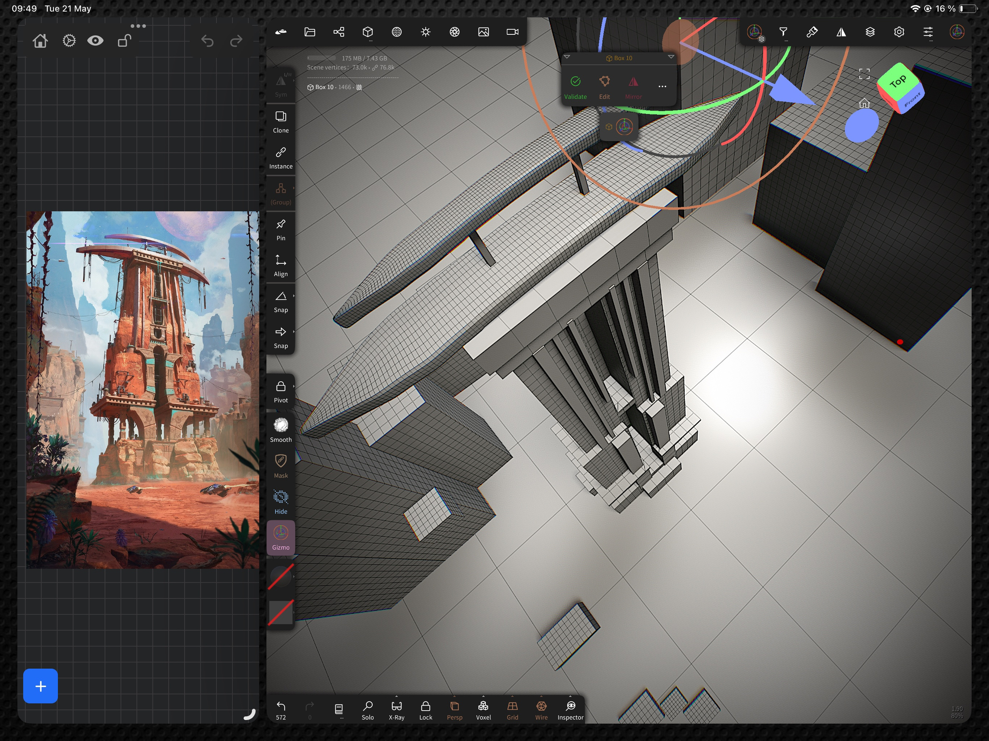Toggle visibility with the eye icon
The width and height of the screenshot is (989, 741).
[95, 41]
